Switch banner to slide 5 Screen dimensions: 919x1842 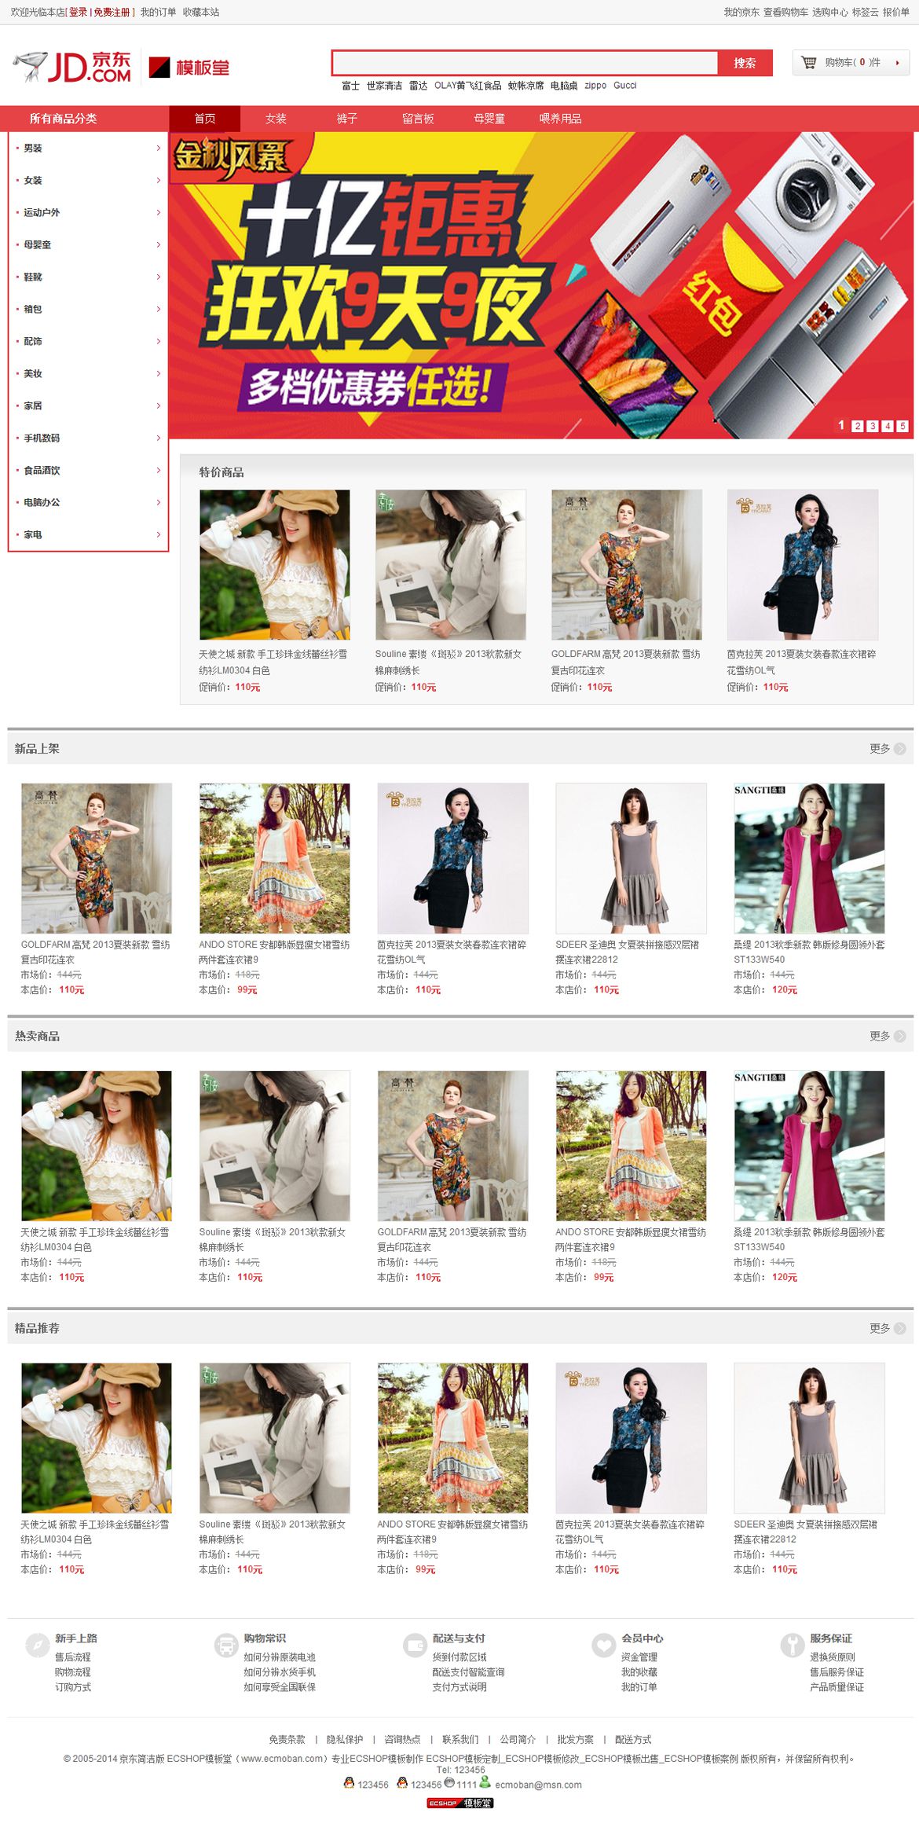[x=903, y=426]
